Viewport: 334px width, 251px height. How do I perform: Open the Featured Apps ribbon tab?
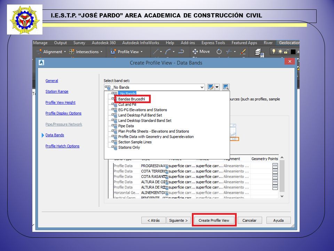pyautogui.click(x=244, y=43)
